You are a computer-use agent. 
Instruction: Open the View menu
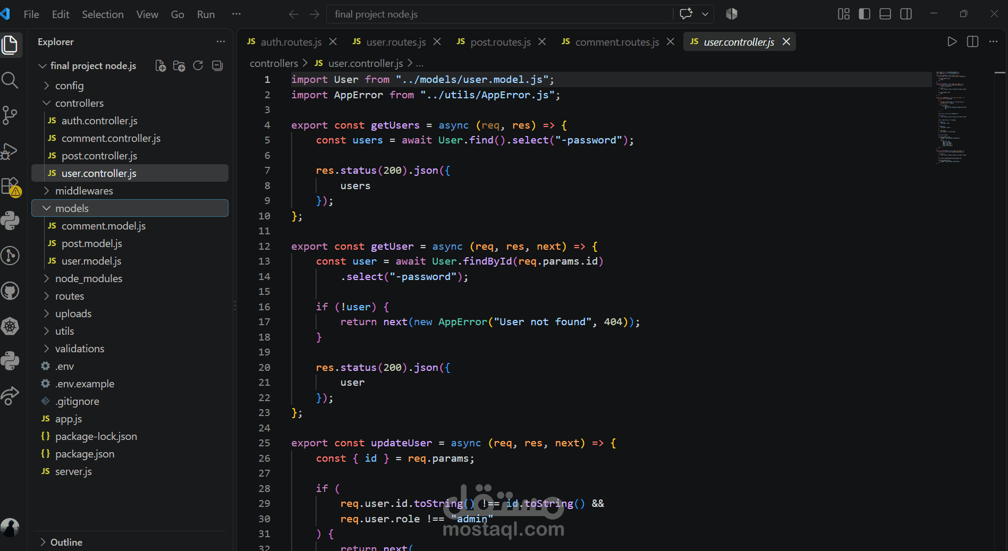pos(147,14)
